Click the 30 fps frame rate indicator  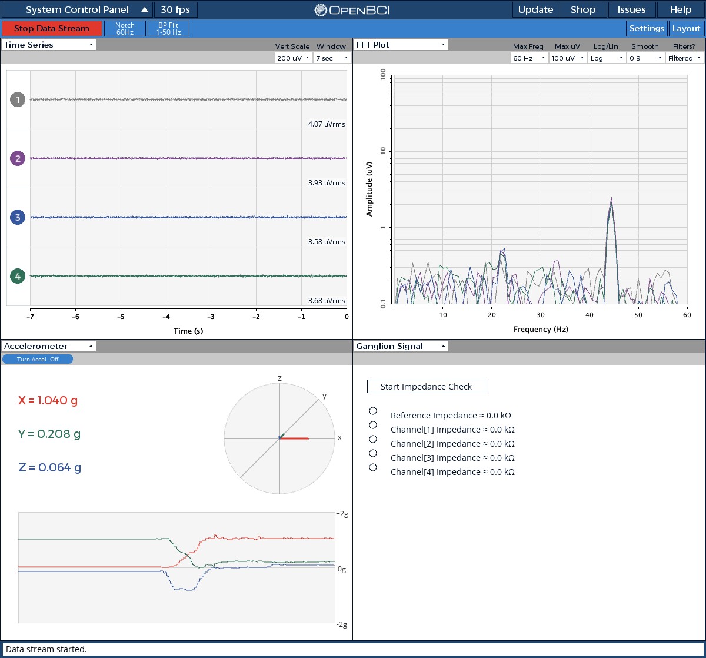(x=176, y=9)
